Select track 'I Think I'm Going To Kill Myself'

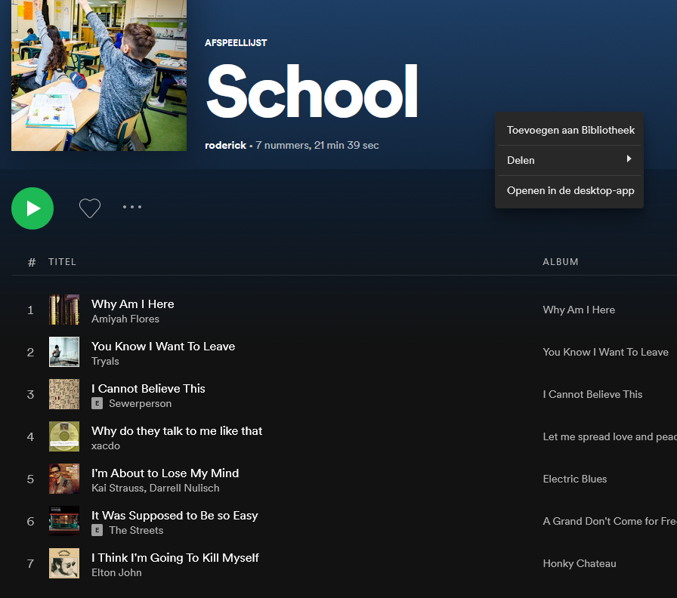pos(175,558)
